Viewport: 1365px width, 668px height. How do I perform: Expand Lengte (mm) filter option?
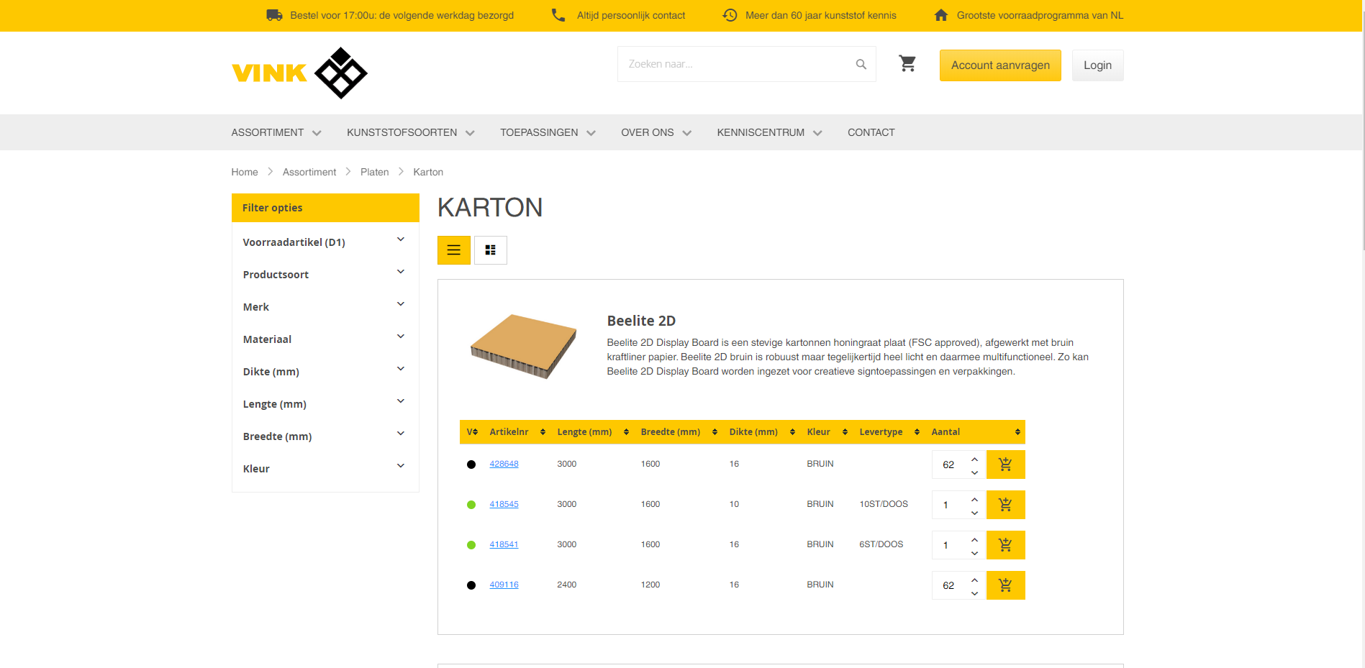click(x=325, y=404)
